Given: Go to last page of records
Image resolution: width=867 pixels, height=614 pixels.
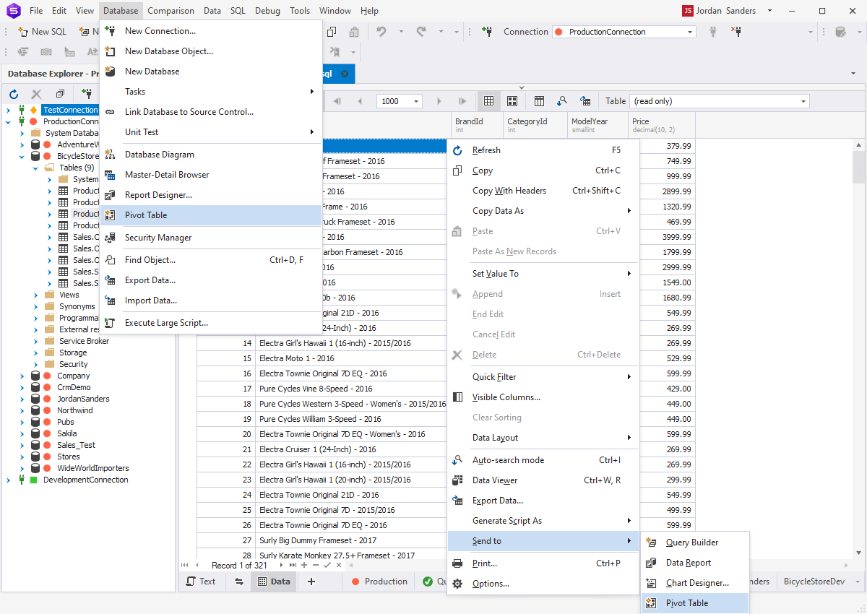Looking at the screenshot, I should pyautogui.click(x=462, y=101).
